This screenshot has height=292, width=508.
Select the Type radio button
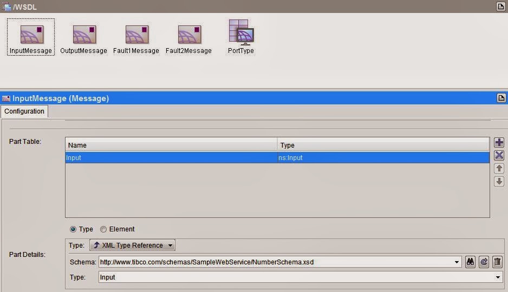73,229
